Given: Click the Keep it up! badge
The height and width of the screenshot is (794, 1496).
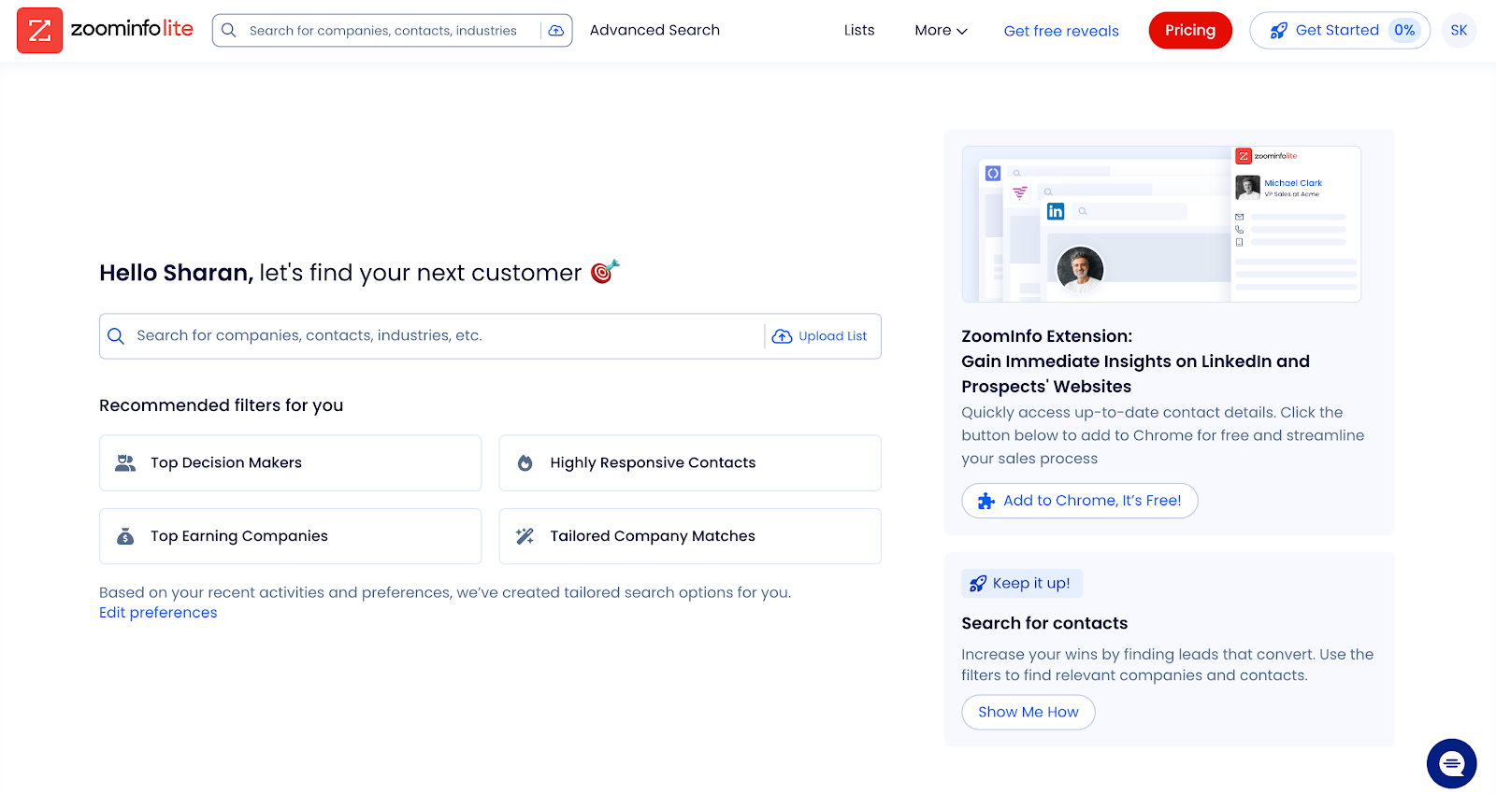Looking at the screenshot, I should point(1022,583).
